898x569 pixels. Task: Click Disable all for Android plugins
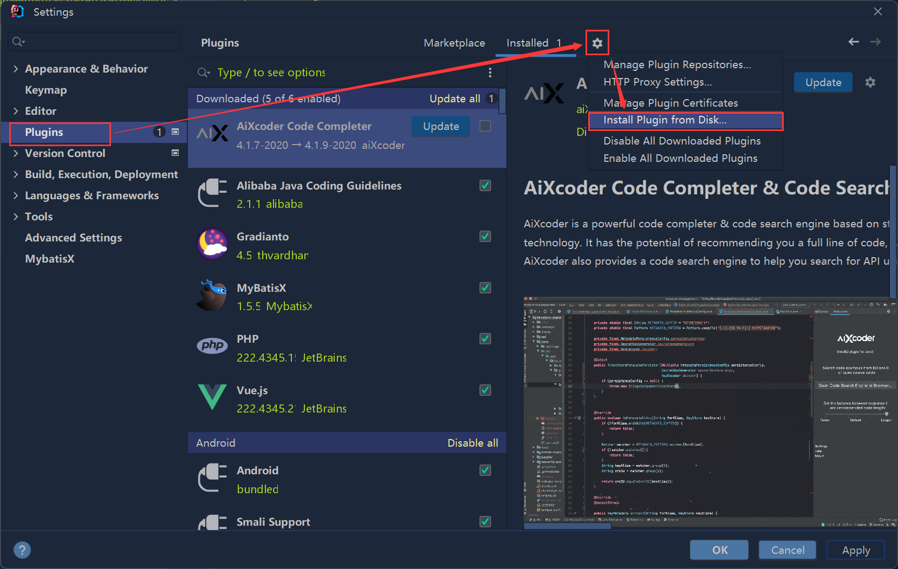coord(472,443)
